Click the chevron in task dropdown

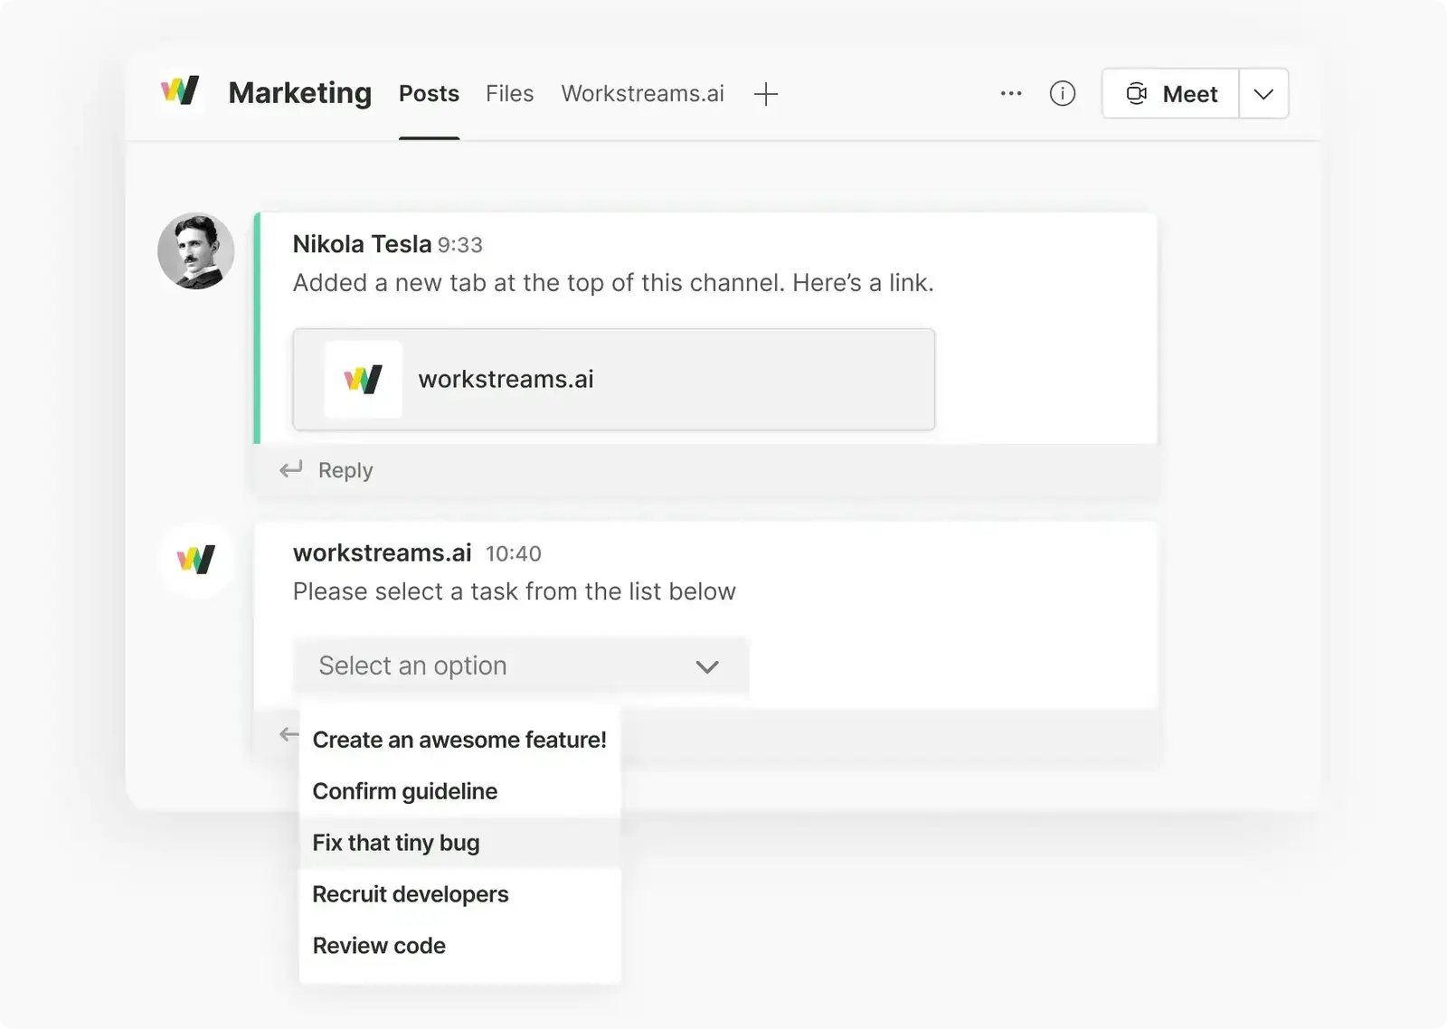(707, 667)
